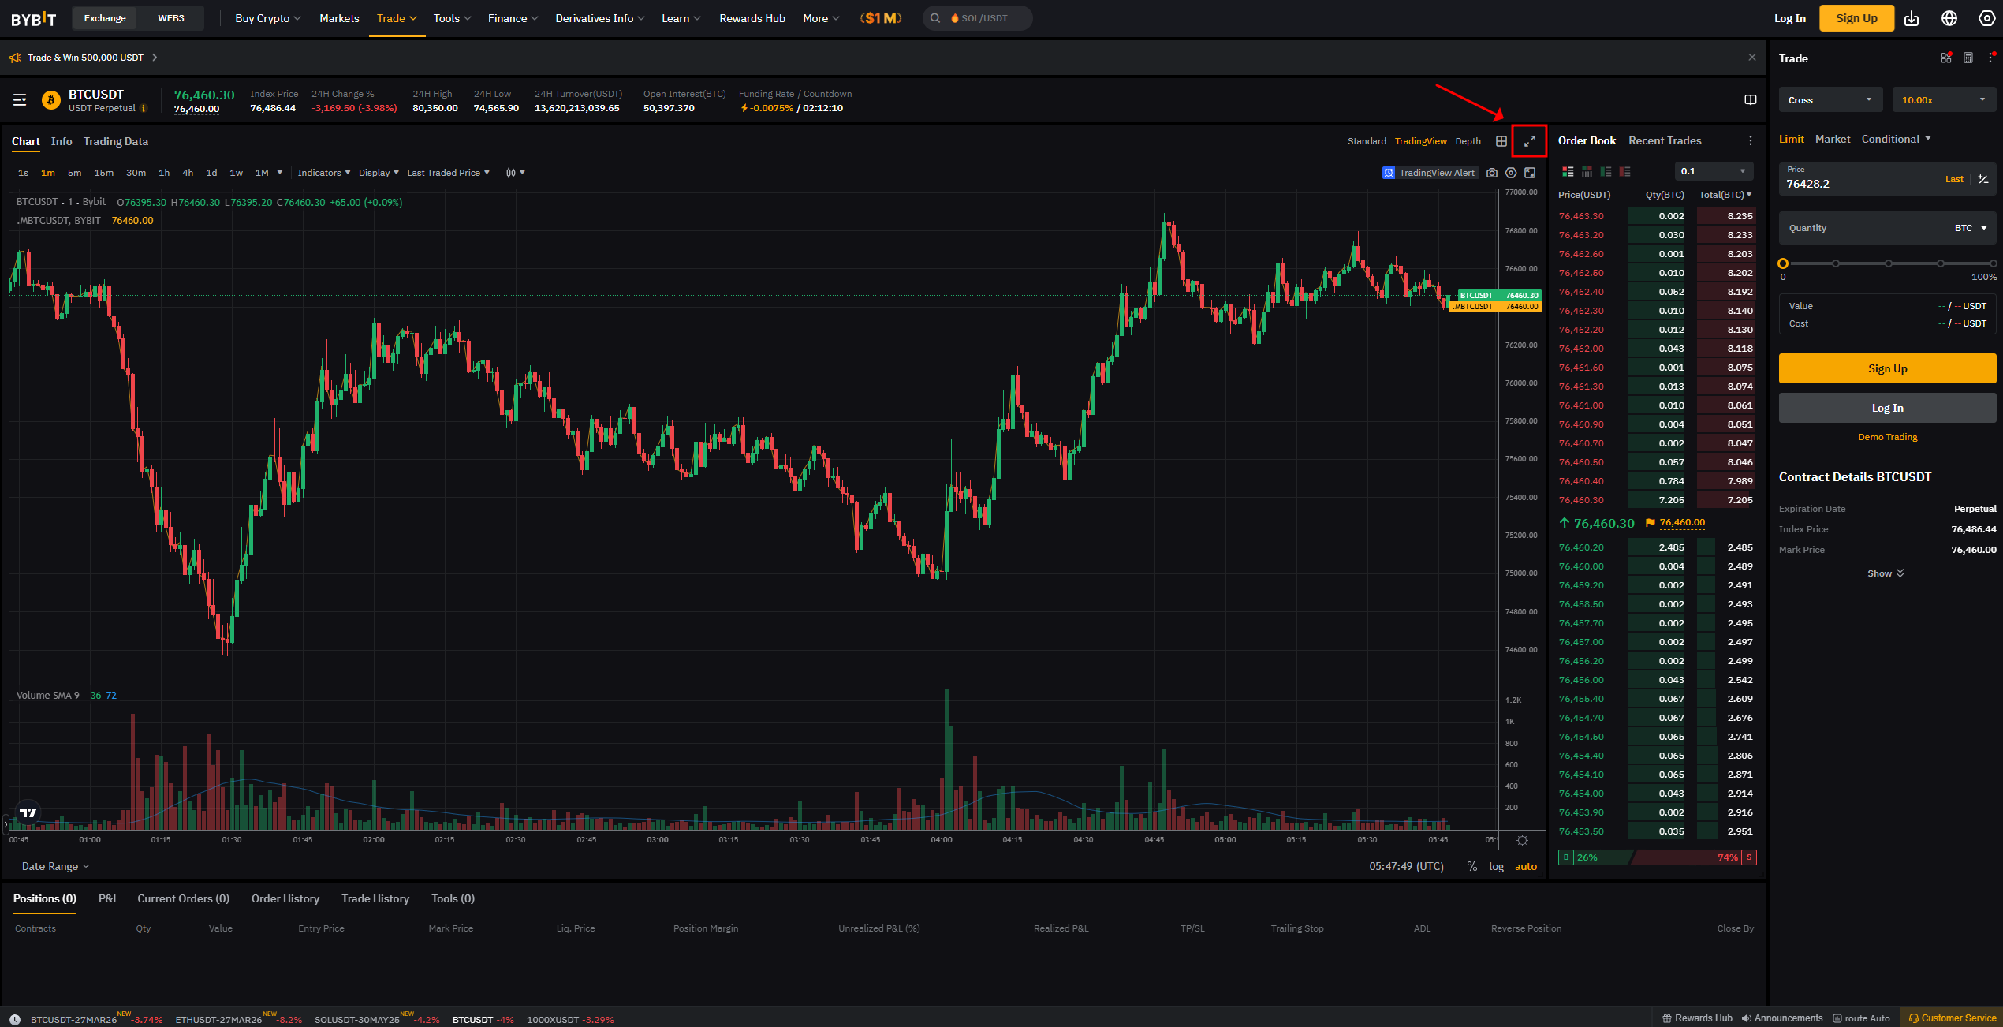This screenshot has width=2003, height=1027.
Task: Click the gray Log In button
Action: pyautogui.click(x=1887, y=408)
